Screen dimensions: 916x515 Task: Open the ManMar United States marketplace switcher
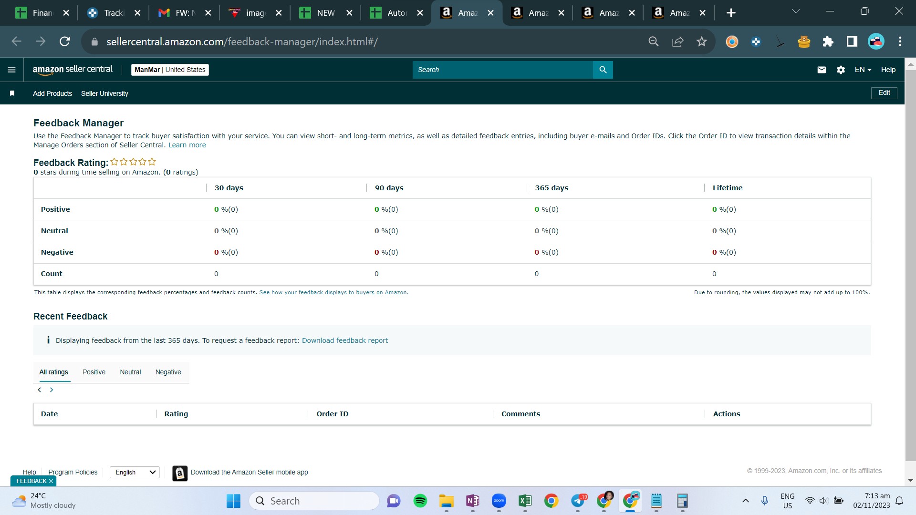point(170,70)
